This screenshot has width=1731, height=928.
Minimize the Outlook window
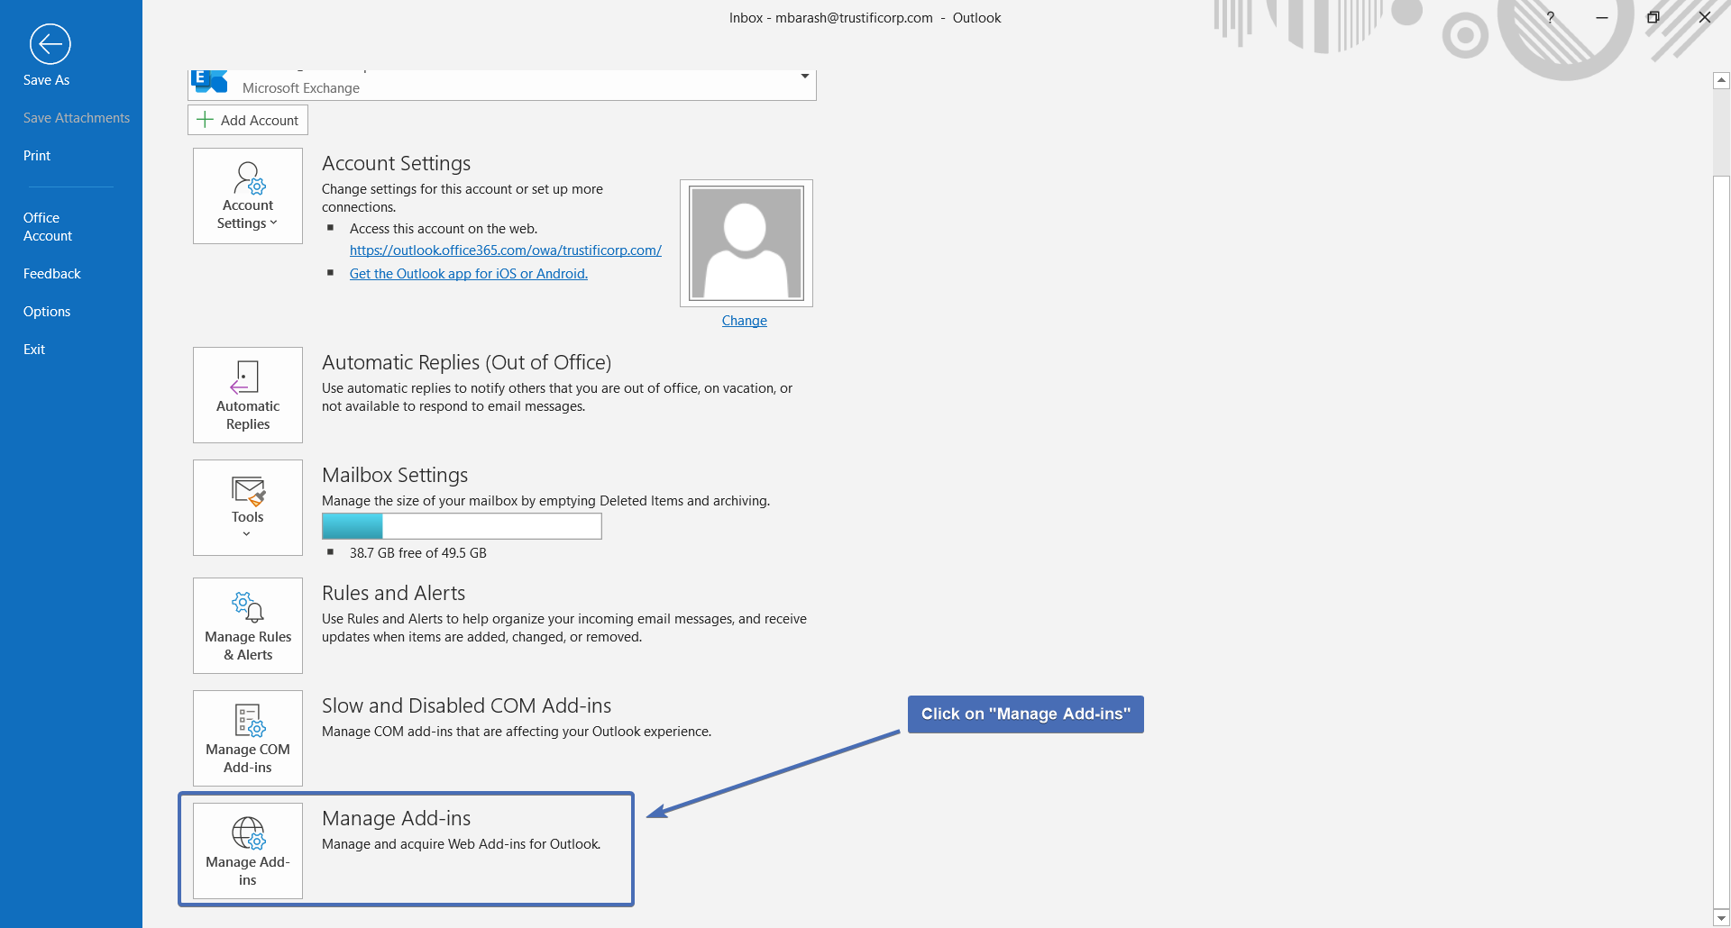point(1602,17)
